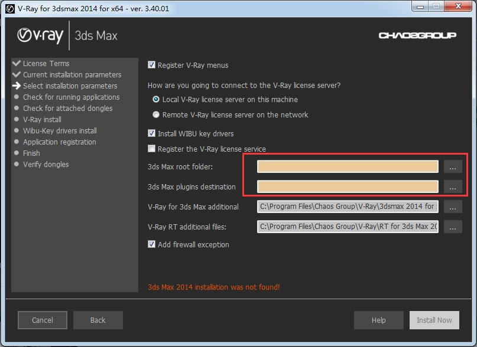Select Remote V-Ray license server on the network
Viewport: 477px width, 347px height.
point(156,114)
